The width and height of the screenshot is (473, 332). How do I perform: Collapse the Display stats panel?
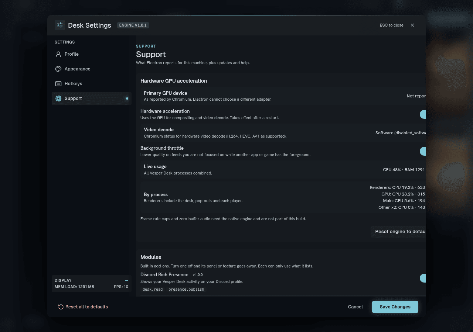pyautogui.click(x=127, y=280)
